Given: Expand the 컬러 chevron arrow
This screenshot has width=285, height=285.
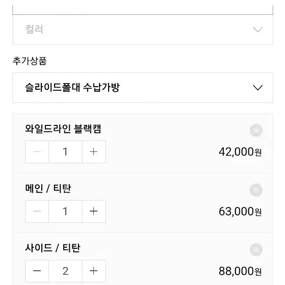Looking at the screenshot, I should pyautogui.click(x=258, y=30).
